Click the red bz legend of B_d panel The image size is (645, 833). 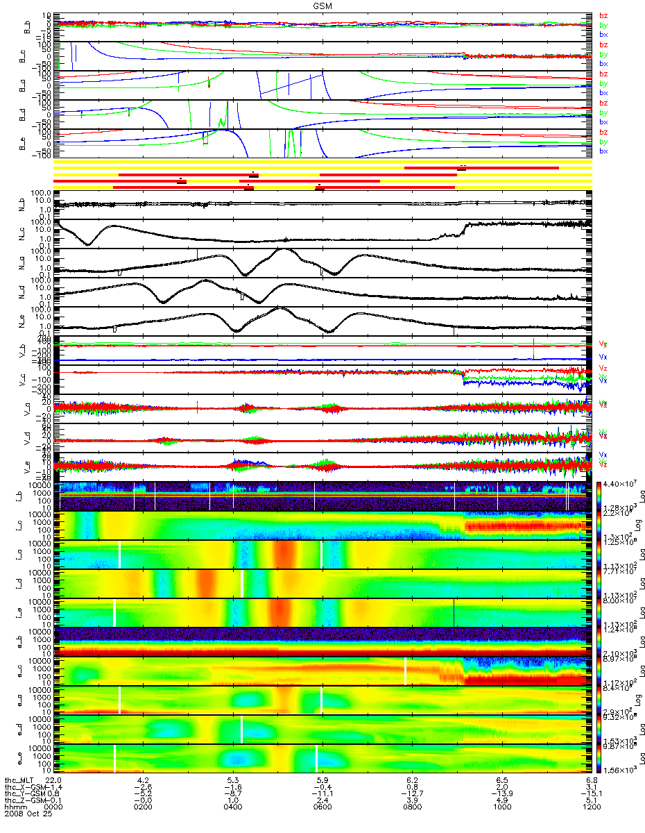point(603,103)
